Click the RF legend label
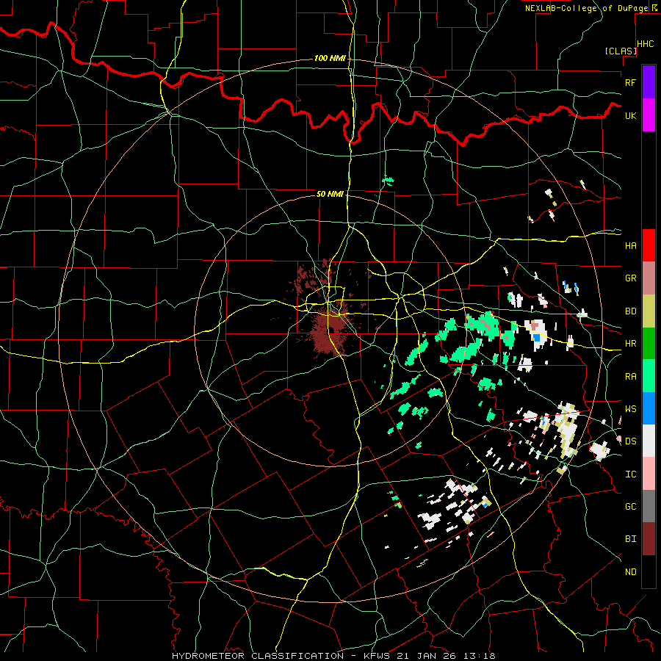Image resolution: width=661 pixels, height=661 pixels. 630,82
